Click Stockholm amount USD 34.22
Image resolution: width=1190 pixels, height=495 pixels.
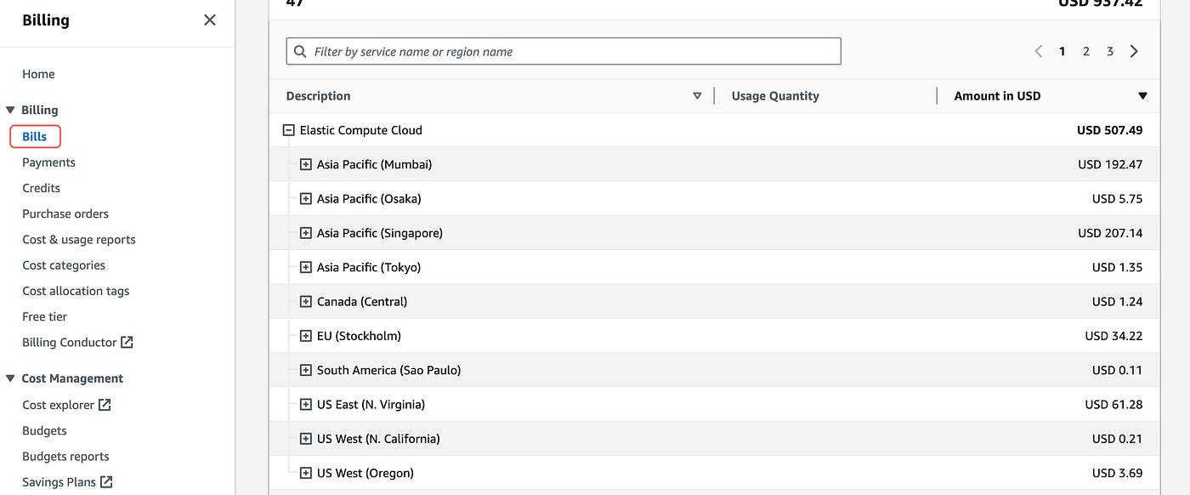point(1113,336)
